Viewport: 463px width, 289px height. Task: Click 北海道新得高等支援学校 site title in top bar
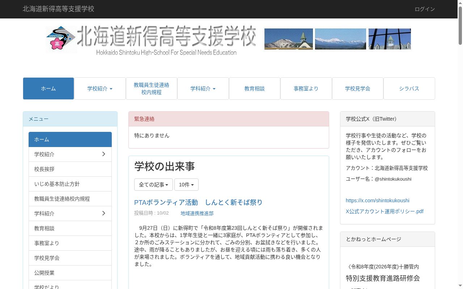pyautogui.click(x=59, y=9)
